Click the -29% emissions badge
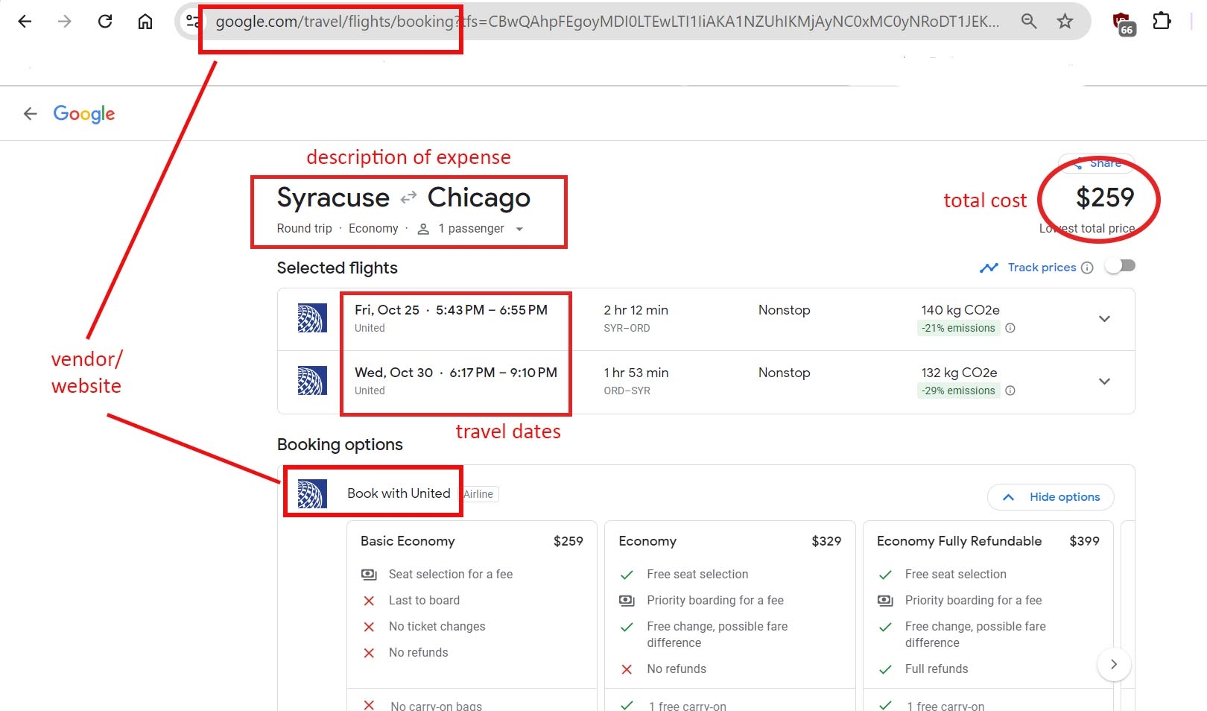1207x711 pixels. point(958,391)
